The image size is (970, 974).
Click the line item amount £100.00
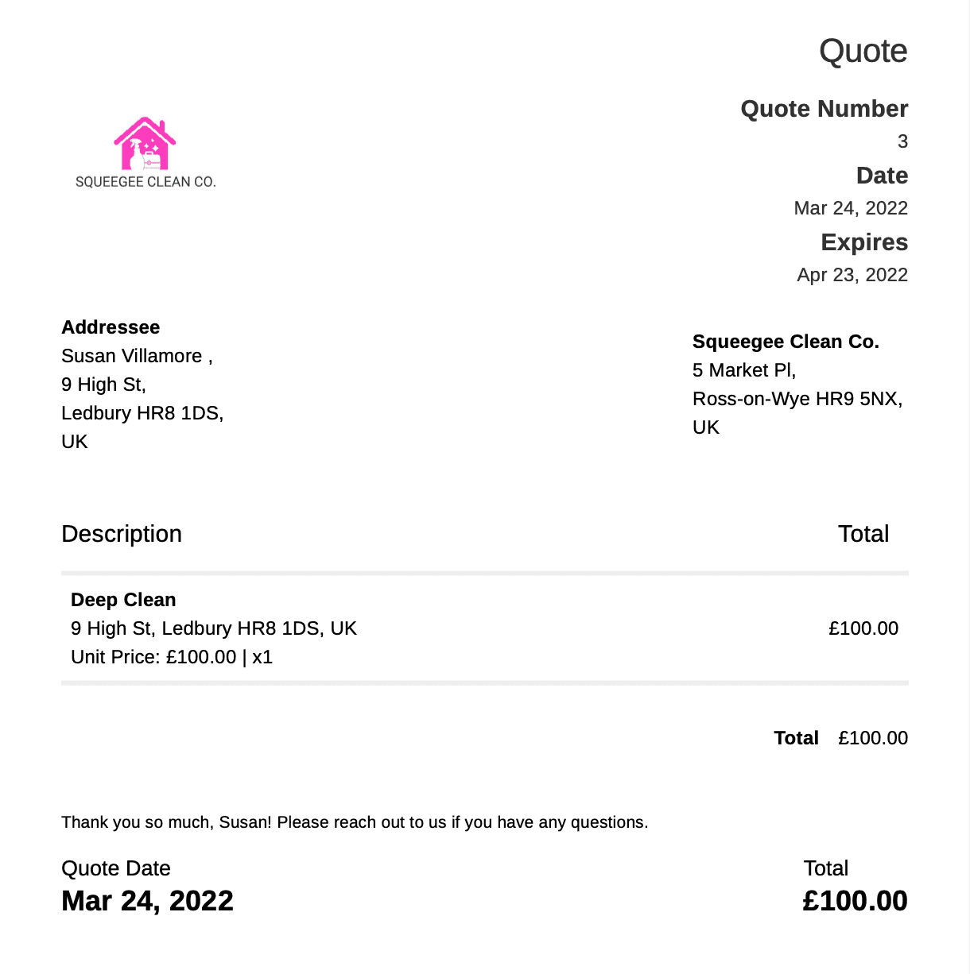click(x=863, y=628)
